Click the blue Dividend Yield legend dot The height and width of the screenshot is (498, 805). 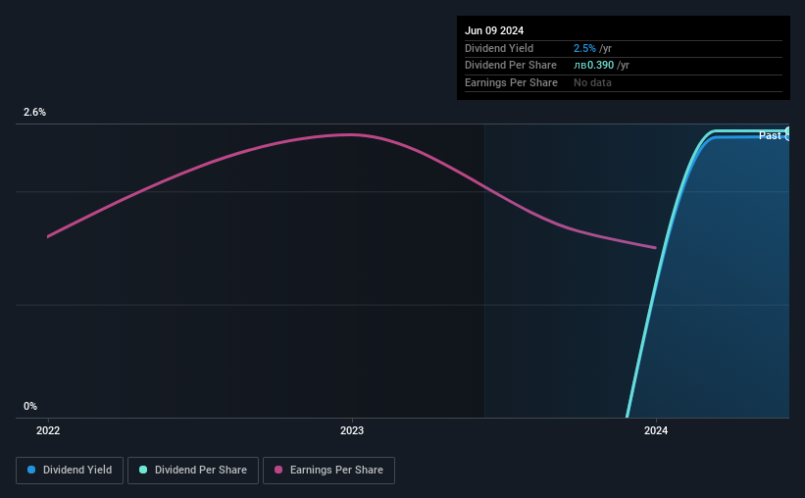click(x=31, y=470)
